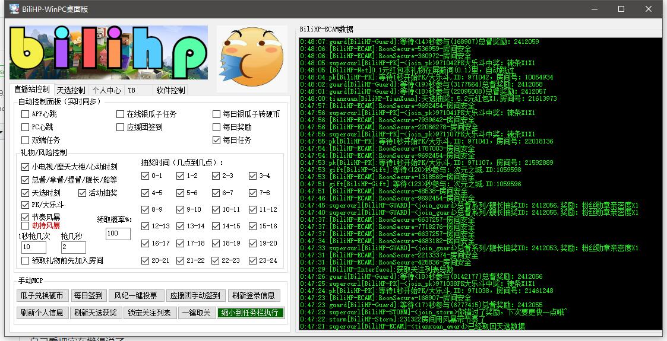Toggle the 21-22 hour slot
This screenshot has height=341, width=667.
(x=181, y=260)
